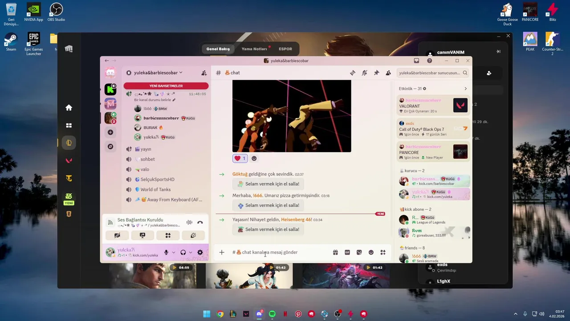Click plus attachment button in message bar
Viewport: 570px width, 321px height.
(222, 252)
